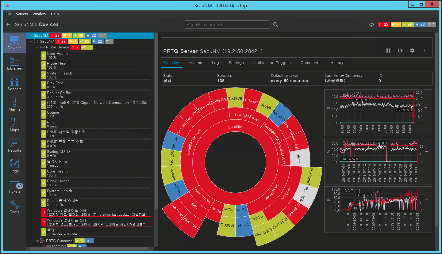Click the PRTG Desktop app logo
This screenshot has height=254, width=442.
pos(6,6)
